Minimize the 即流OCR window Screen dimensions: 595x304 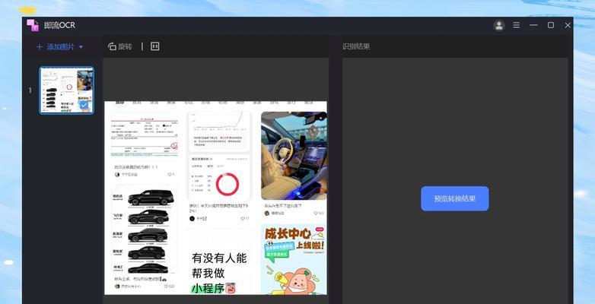pos(533,25)
